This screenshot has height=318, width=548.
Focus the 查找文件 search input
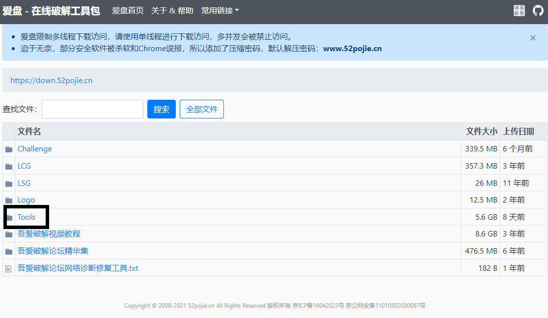pos(93,109)
